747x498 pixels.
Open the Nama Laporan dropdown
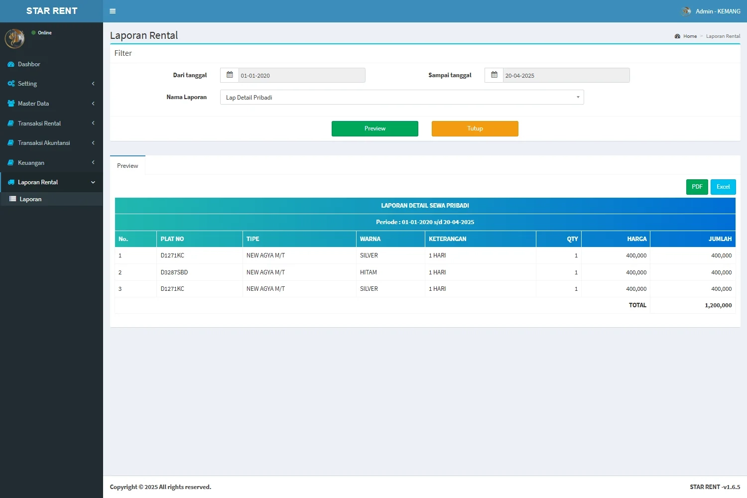point(401,97)
